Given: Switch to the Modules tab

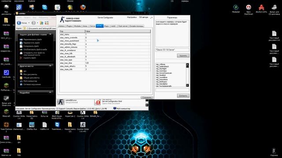Looking at the screenshot, I should click(x=78, y=26).
